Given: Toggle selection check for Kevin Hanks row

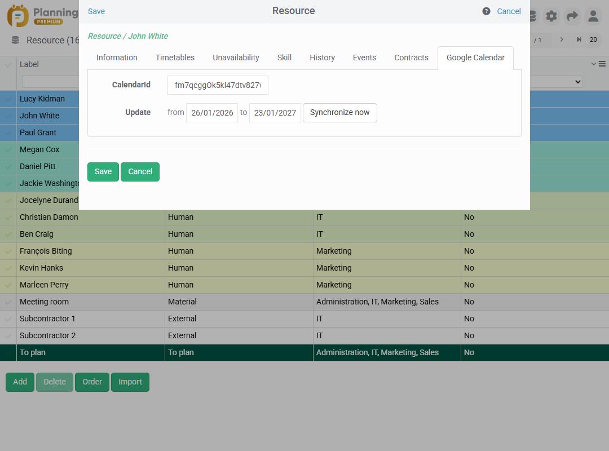Looking at the screenshot, I should pyautogui.click(x=8, y=268).
